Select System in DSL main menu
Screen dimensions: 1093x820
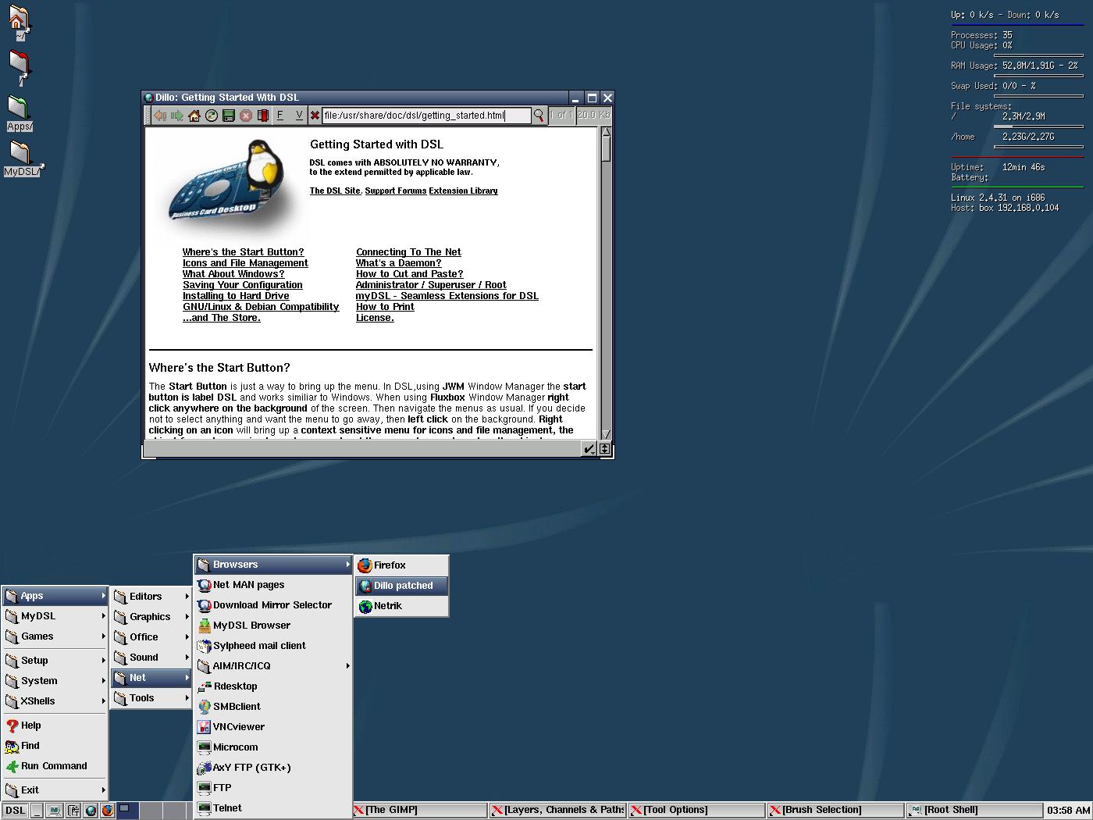(55, 681)
